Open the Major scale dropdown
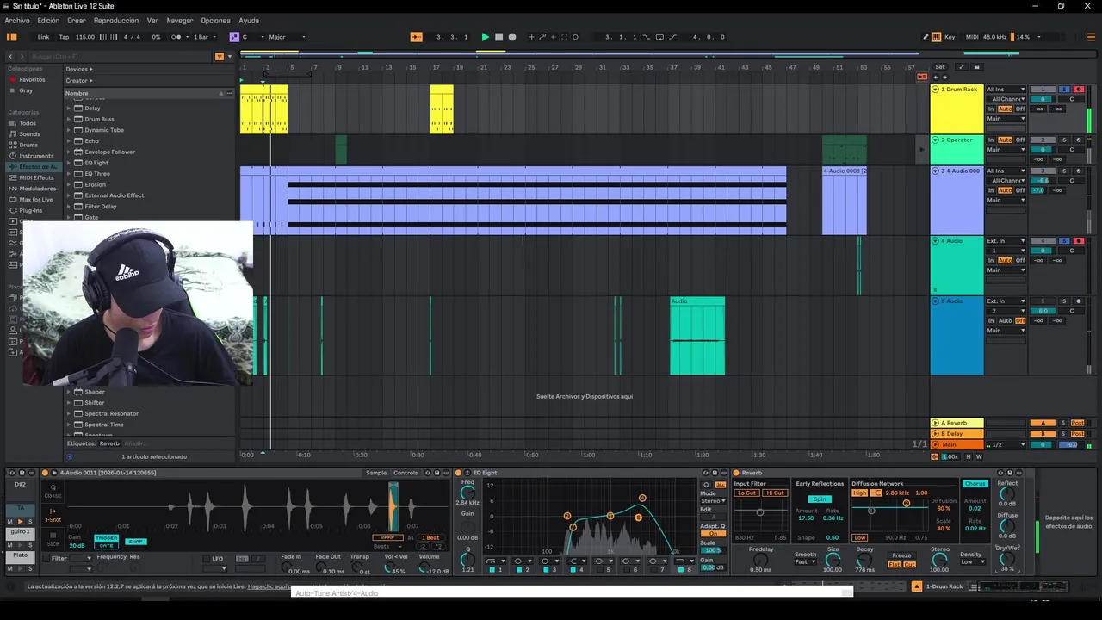 point(288,37)
